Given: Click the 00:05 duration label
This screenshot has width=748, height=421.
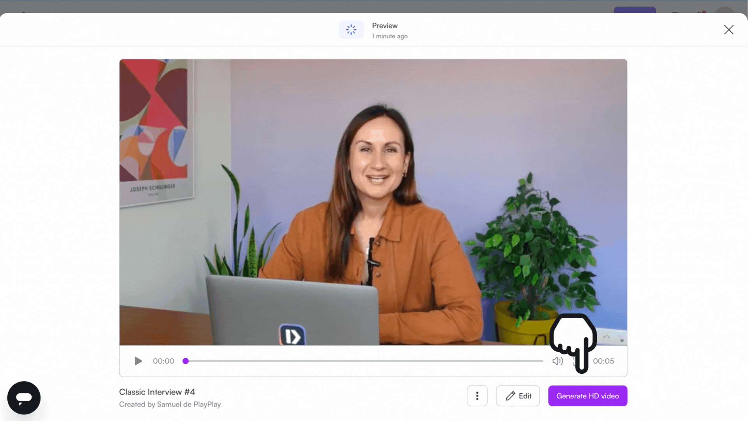Looking at the screenshot, I should tap(603, 361).
